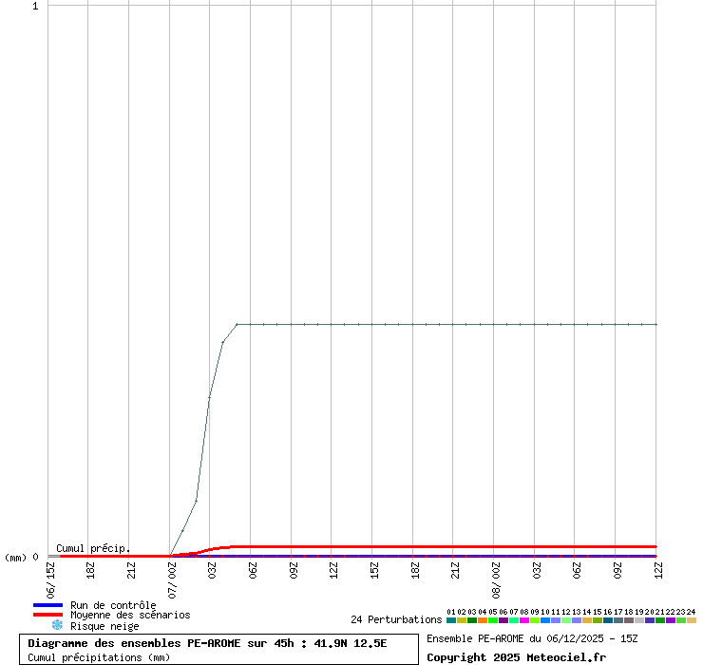The image size is (703, 665).
Task: Click the Cumul précip. label on chart
Action: (x=93, y=548)
